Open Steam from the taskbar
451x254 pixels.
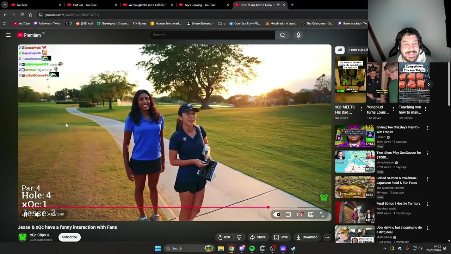293,248
